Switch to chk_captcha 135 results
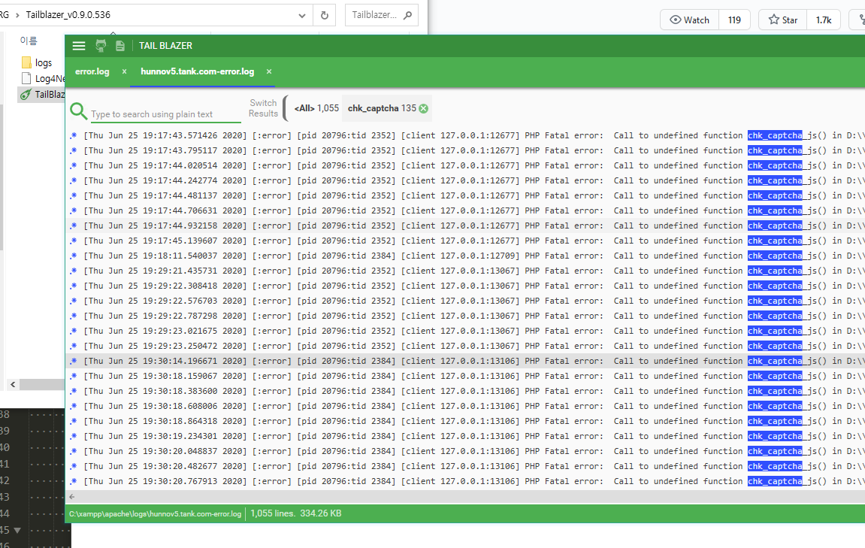The width and height of the screenshot is (865, 548). click(x=381, y=108)
